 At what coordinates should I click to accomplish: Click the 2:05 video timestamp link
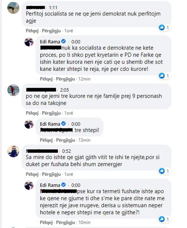point(65,90)
